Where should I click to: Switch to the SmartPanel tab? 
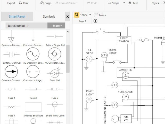click(17, 17)
